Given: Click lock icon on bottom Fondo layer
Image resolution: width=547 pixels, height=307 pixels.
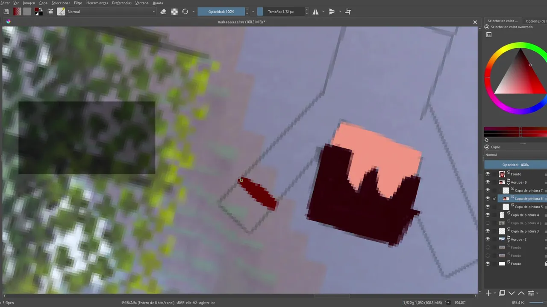Looking at the screenshot, I should click(x=545, y=264).
